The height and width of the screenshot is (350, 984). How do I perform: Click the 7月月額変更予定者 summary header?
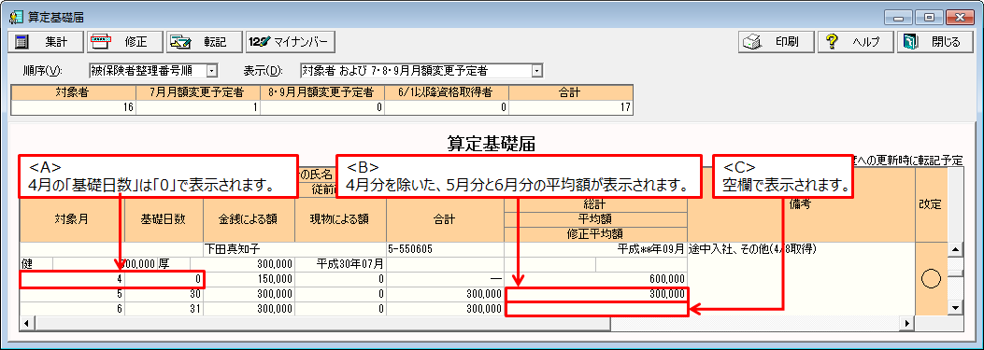pos(198,92)
